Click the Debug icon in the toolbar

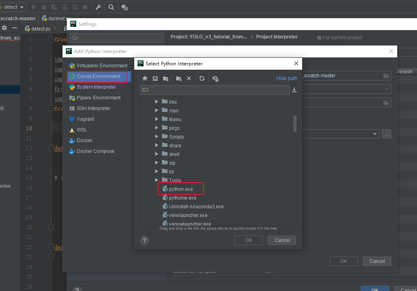click(x=45, y=7)
